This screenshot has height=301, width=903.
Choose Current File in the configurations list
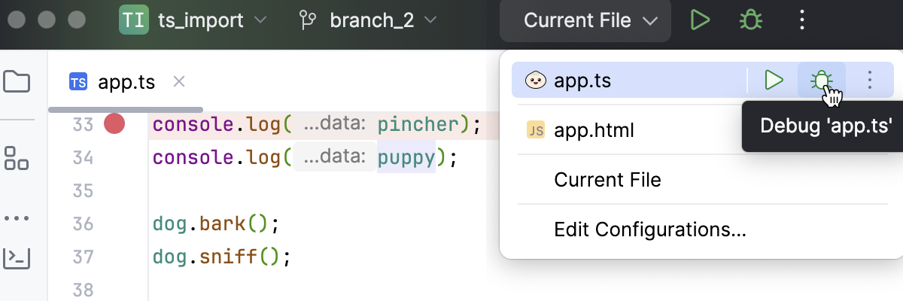[x=607, y=180]
